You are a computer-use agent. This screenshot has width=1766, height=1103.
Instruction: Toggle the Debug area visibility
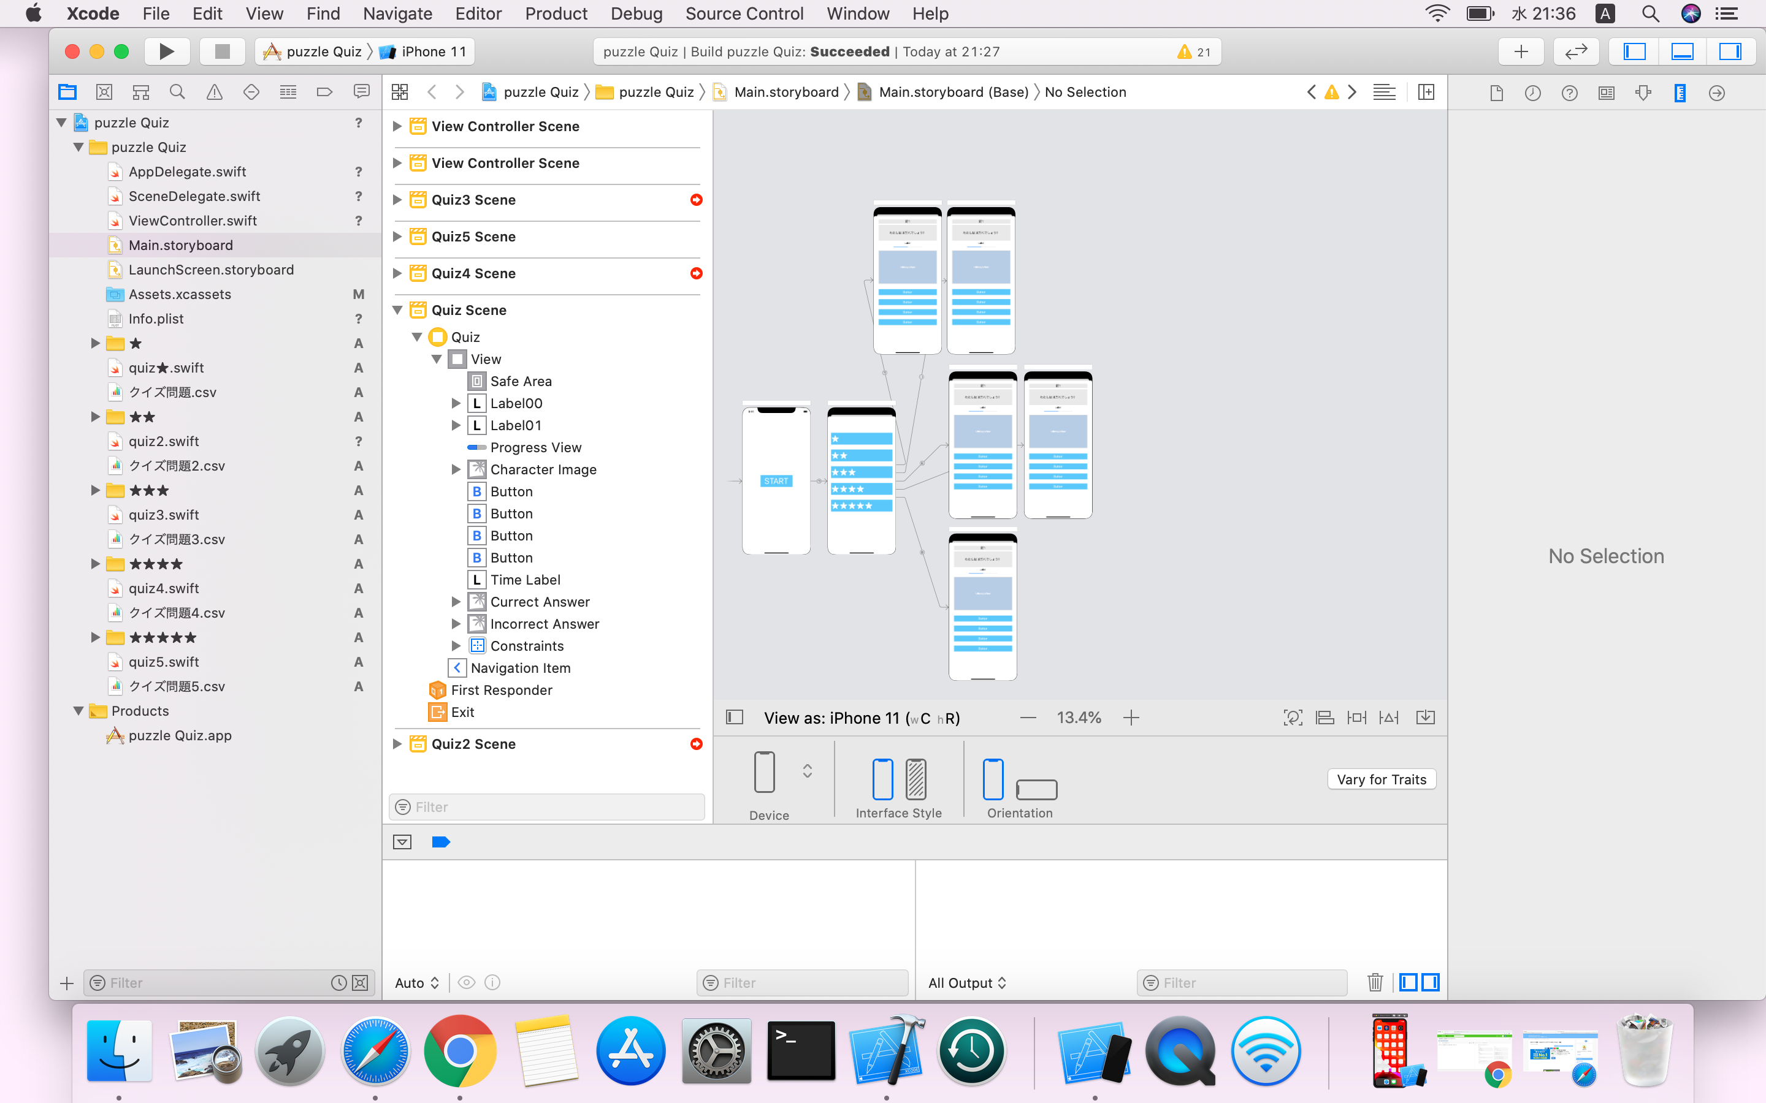[x=1682, y=51]
